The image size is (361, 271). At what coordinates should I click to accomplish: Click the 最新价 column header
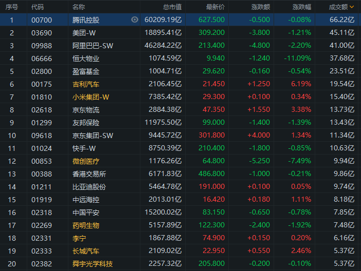tap(215, 7)
